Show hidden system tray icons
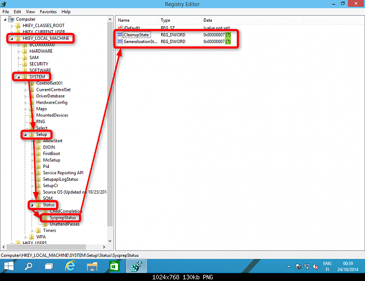Viewport: 365px width, 281px height. click(x=289, y=266)
